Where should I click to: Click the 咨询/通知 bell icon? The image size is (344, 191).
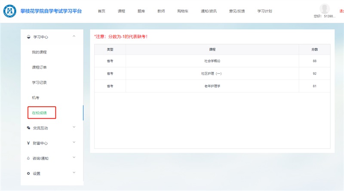coord(28,158)
